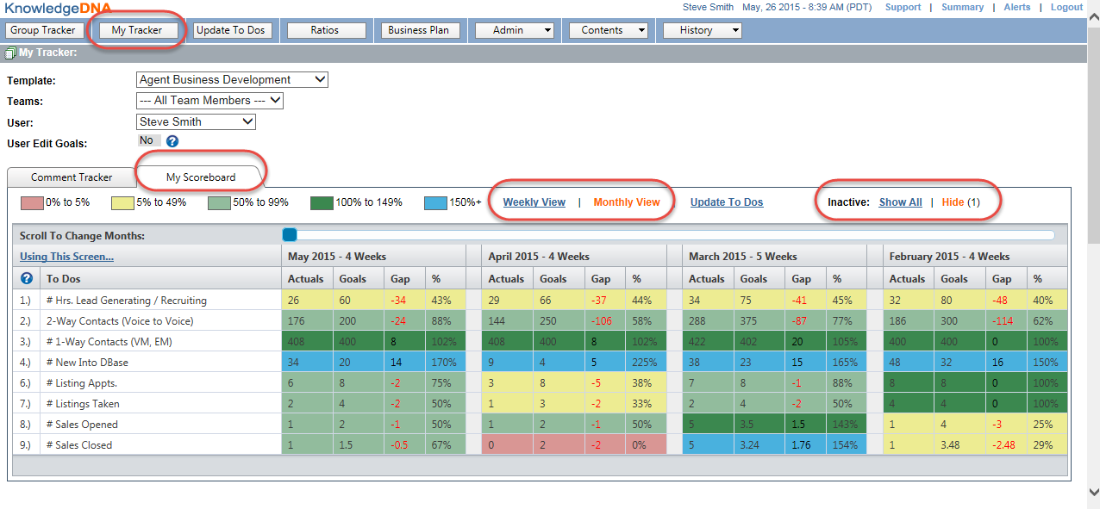The height and width of the screenshot is (509, 1100).
Task: Click the KnowledgeDNA logo
Action: click(x=57, y=7)
